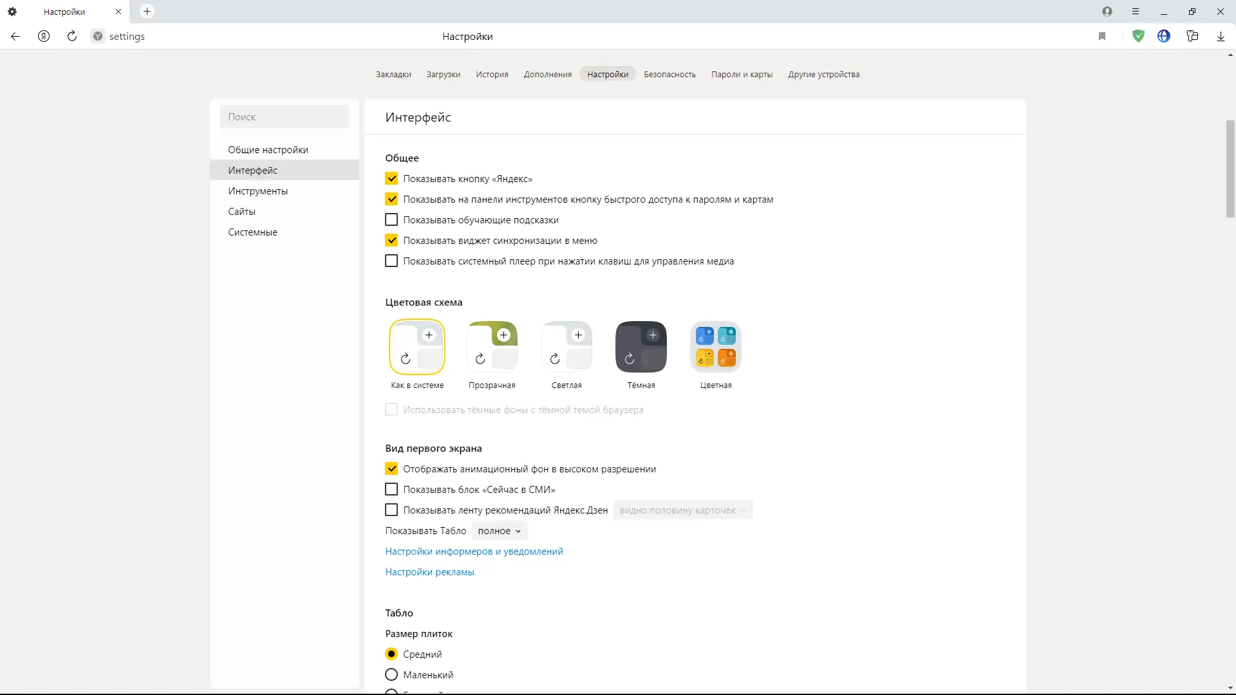Click the 'Поиск' settings search field
Image resolution: width=1236 pixels, height=695 pixels.
click(284, 117)
